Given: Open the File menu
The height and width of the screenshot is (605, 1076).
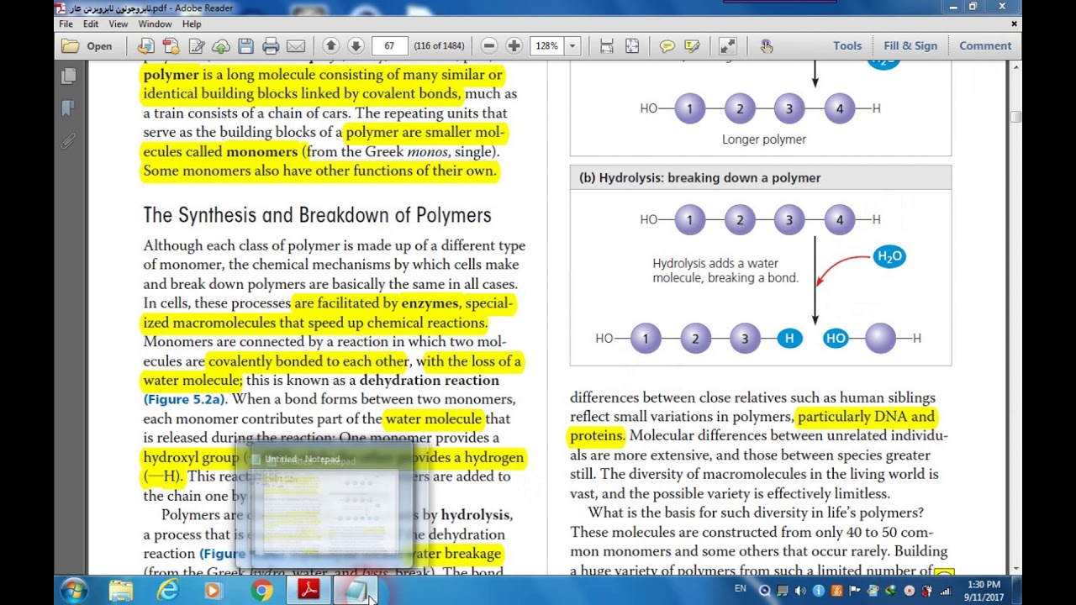Looking at the screenshot, I should (x=66, y=24).
